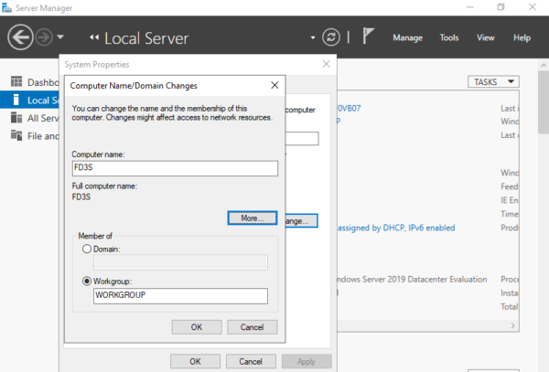This screenshot has width=549, height=372.
Task: Select the Dashboard icon in the sidebar
Action: tap(16, 82)
